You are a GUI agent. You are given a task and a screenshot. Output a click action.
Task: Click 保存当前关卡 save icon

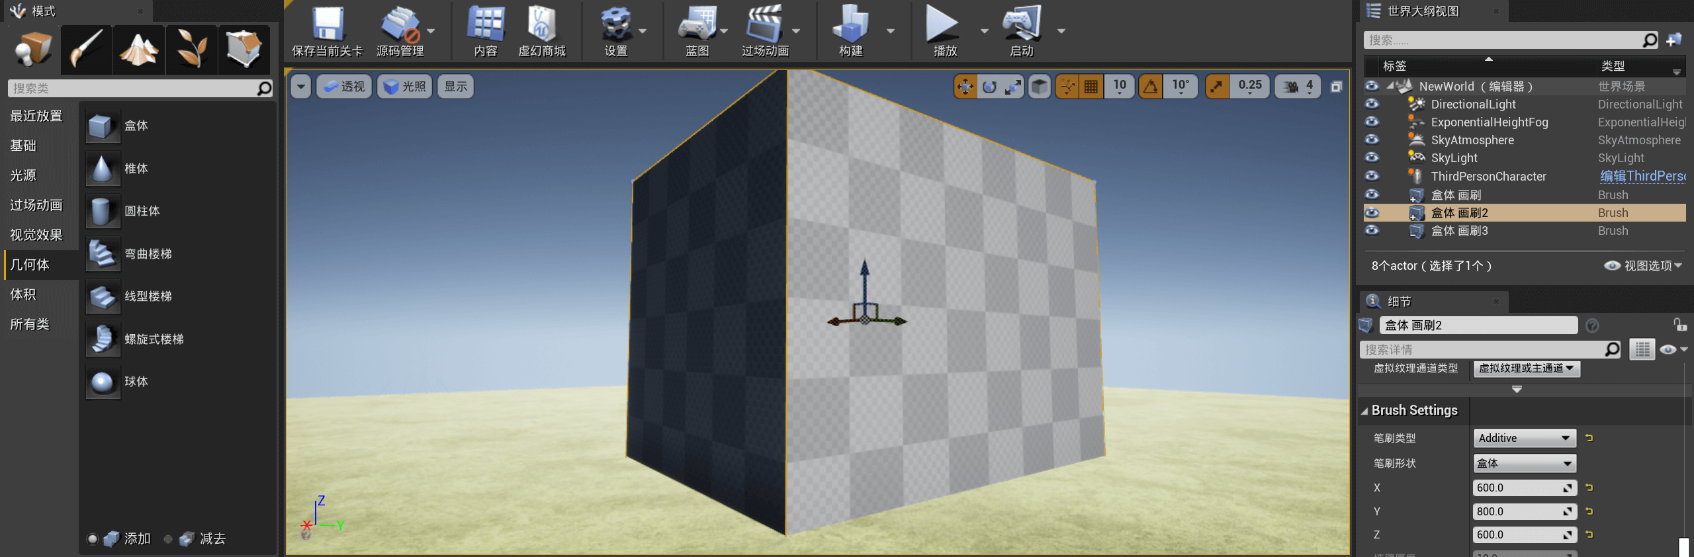[x=328, y=30]
